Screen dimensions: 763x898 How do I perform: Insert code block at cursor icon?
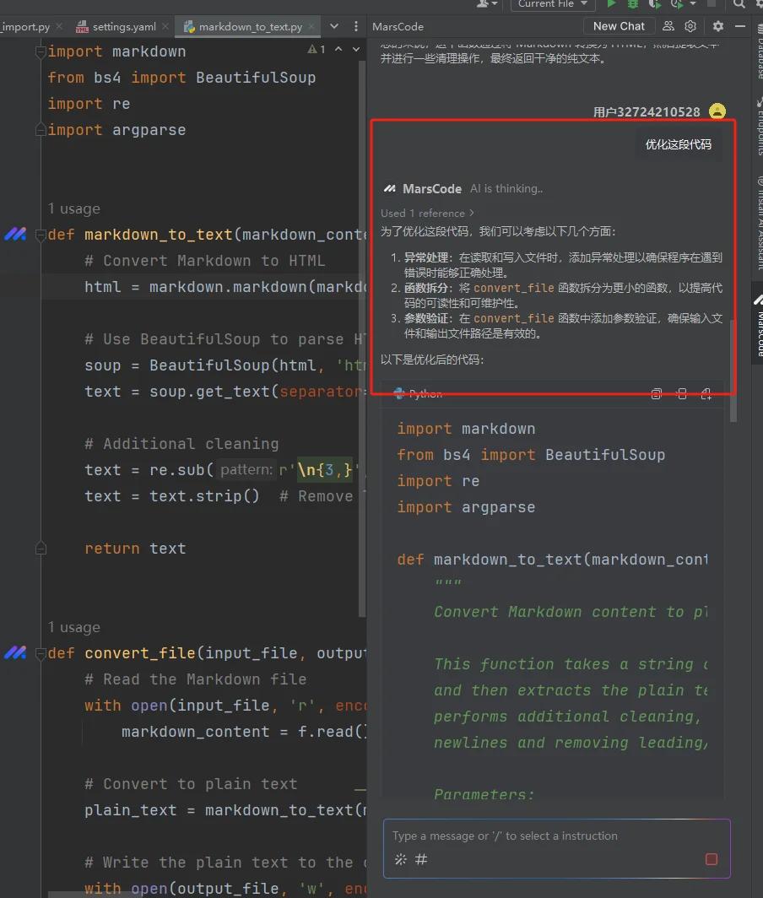[682, 393]
